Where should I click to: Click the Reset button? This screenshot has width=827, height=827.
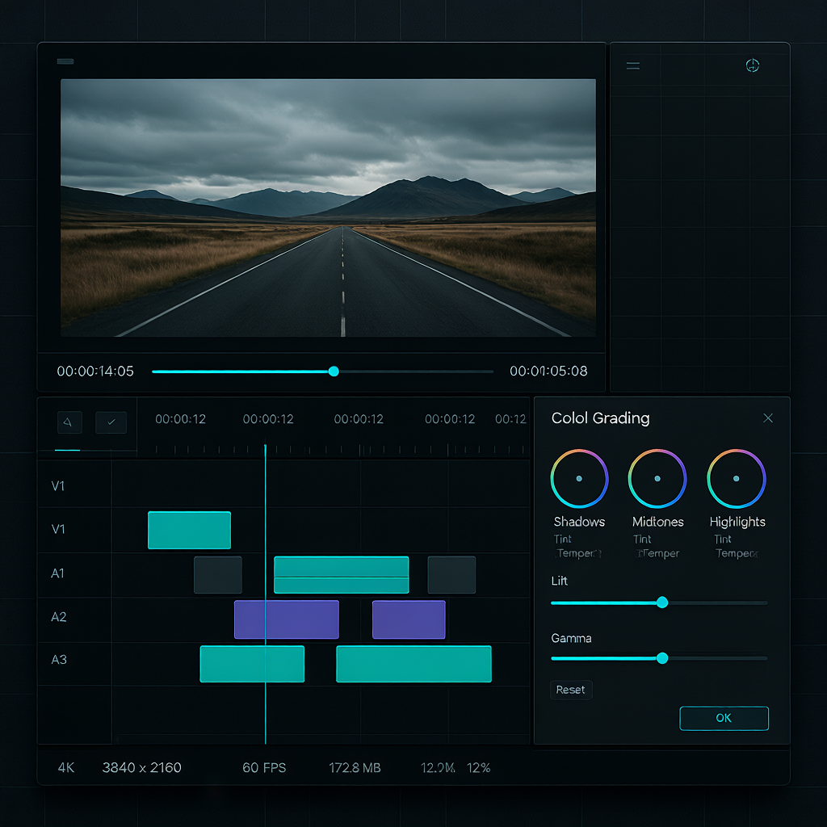(x=571, y=690)
